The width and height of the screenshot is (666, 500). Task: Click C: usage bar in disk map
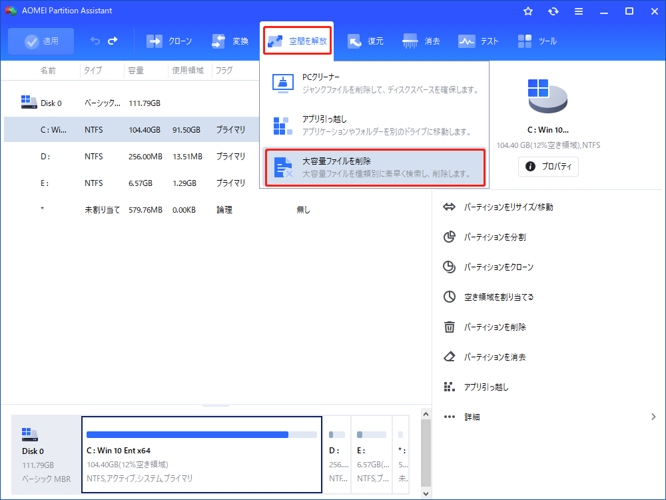click(x=202, y=435)
